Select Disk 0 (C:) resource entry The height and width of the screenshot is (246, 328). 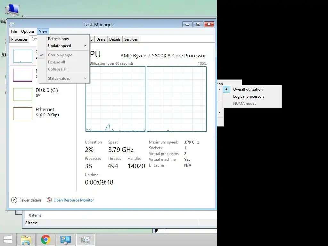pyautogui.click(x=43, y=94)
